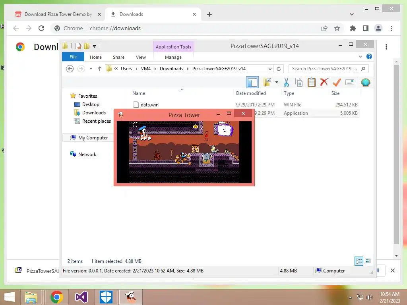Open the File menu in Explorer
The width and height of the screenshot is (407, 305).
pos(73,57)
